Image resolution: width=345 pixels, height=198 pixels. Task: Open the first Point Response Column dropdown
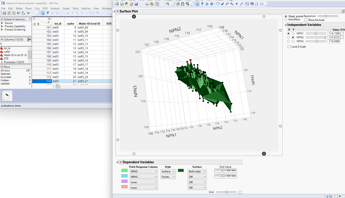143,171
